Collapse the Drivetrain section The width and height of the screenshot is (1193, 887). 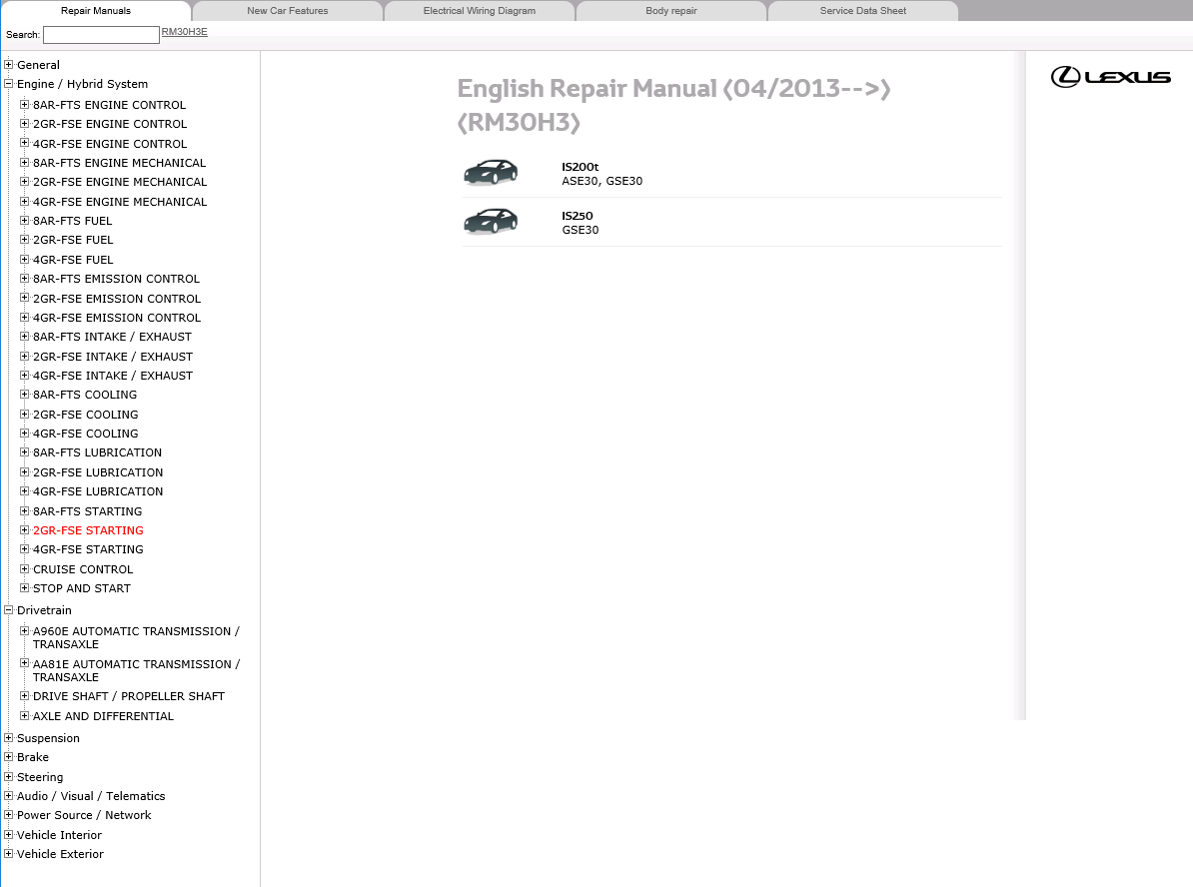[x=9, y=609]
